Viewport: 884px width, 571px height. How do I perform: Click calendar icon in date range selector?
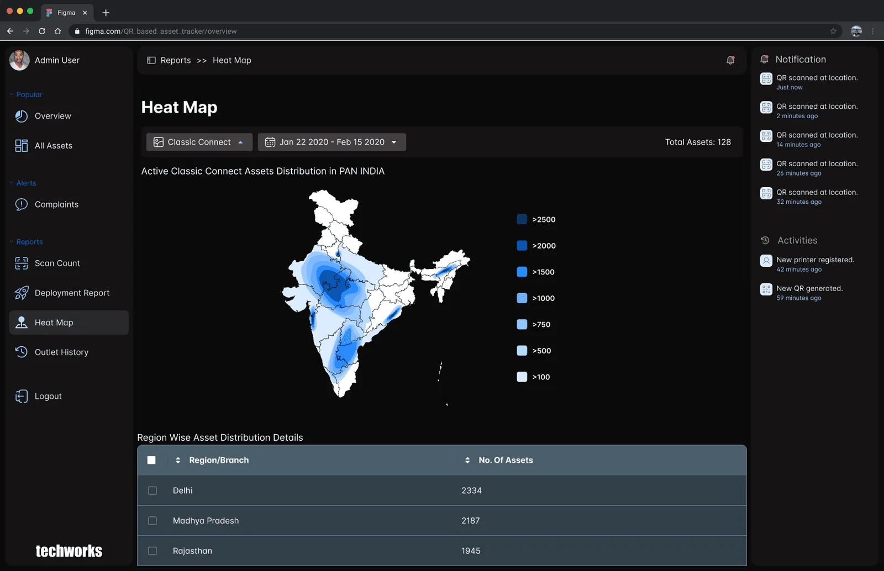(270, 142)
